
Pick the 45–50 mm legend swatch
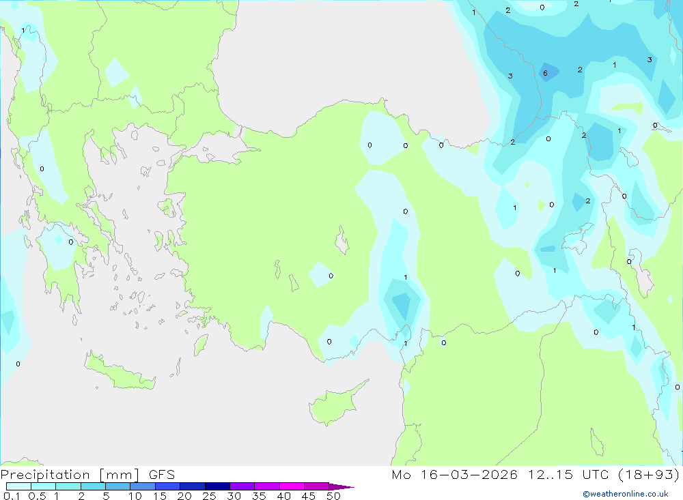pyautogui.click(x=317, y=486)
